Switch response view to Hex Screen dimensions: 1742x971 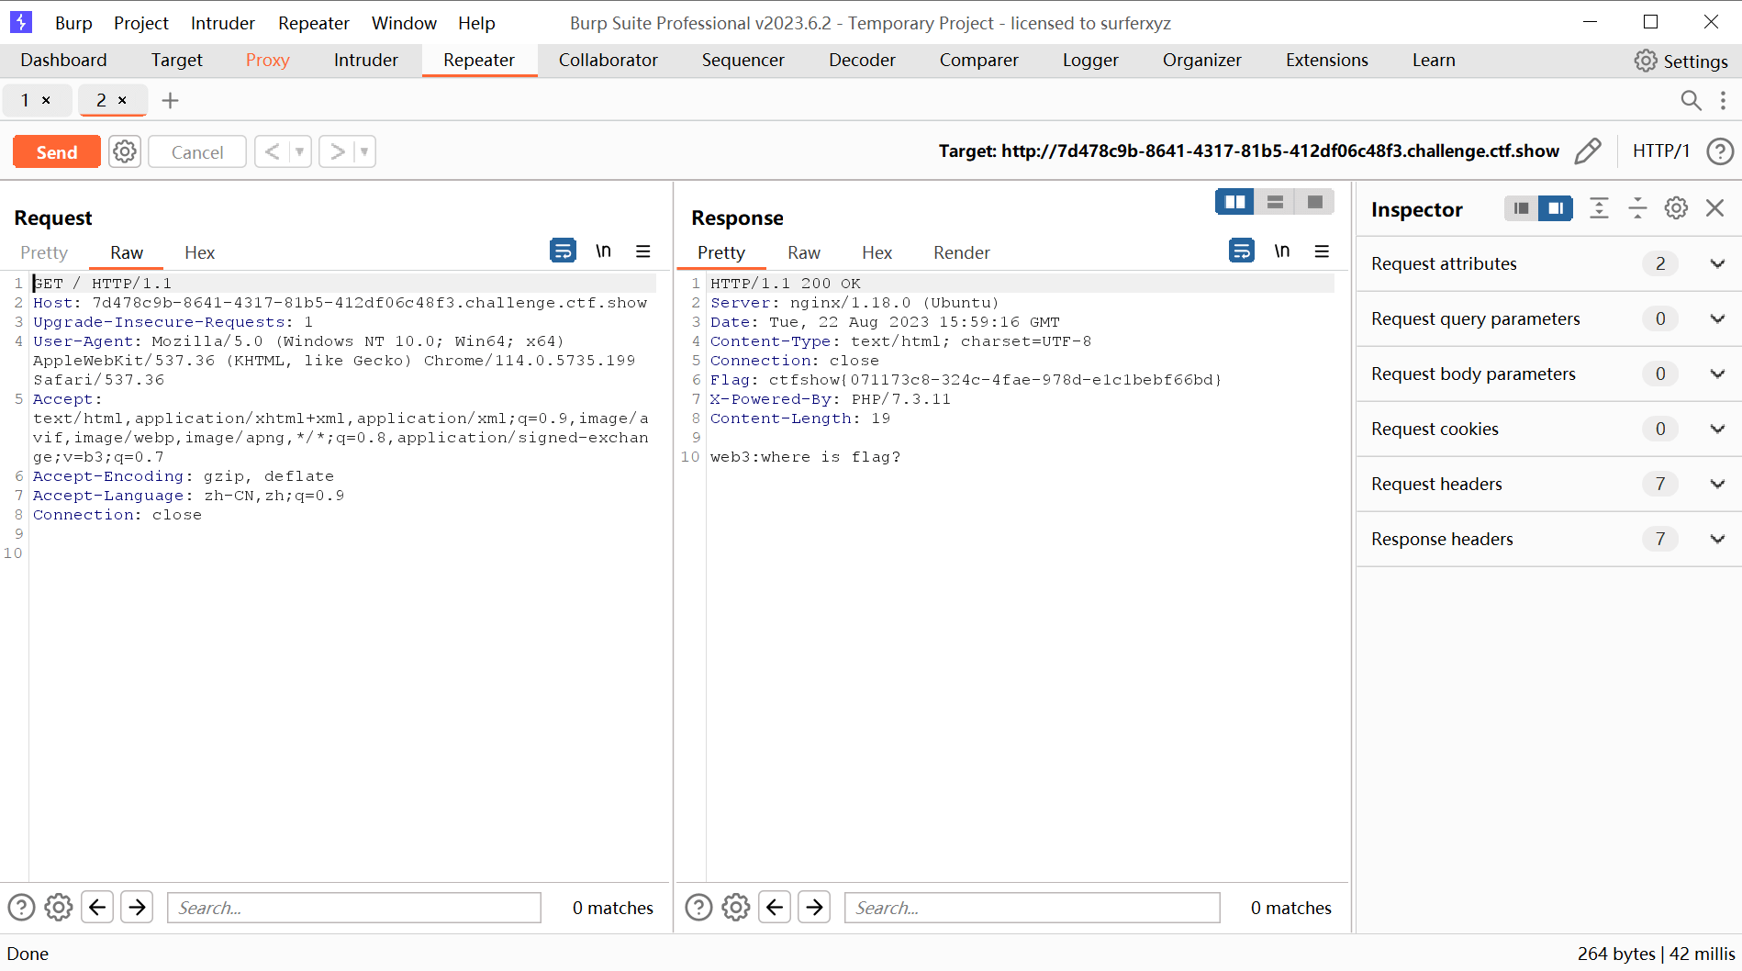[x=877, y=253]
